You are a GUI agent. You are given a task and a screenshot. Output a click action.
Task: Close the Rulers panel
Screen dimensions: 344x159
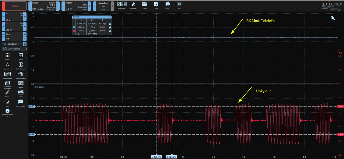(x=109, y=17)
